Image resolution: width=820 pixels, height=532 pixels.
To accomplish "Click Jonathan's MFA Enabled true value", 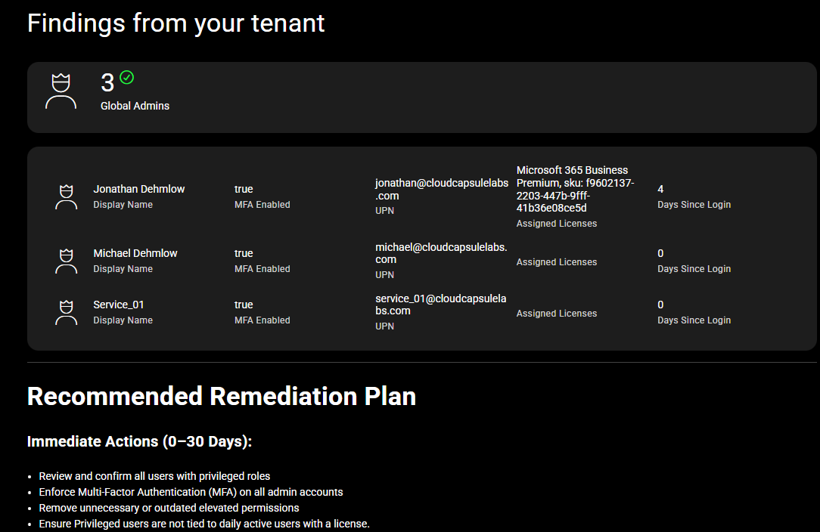I will click(244, 189).
